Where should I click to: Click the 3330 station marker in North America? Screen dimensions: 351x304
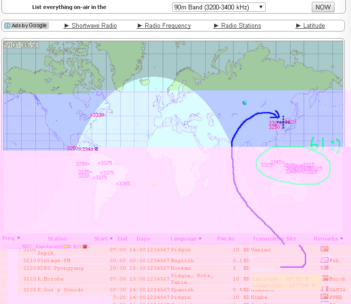coord(92,115)
